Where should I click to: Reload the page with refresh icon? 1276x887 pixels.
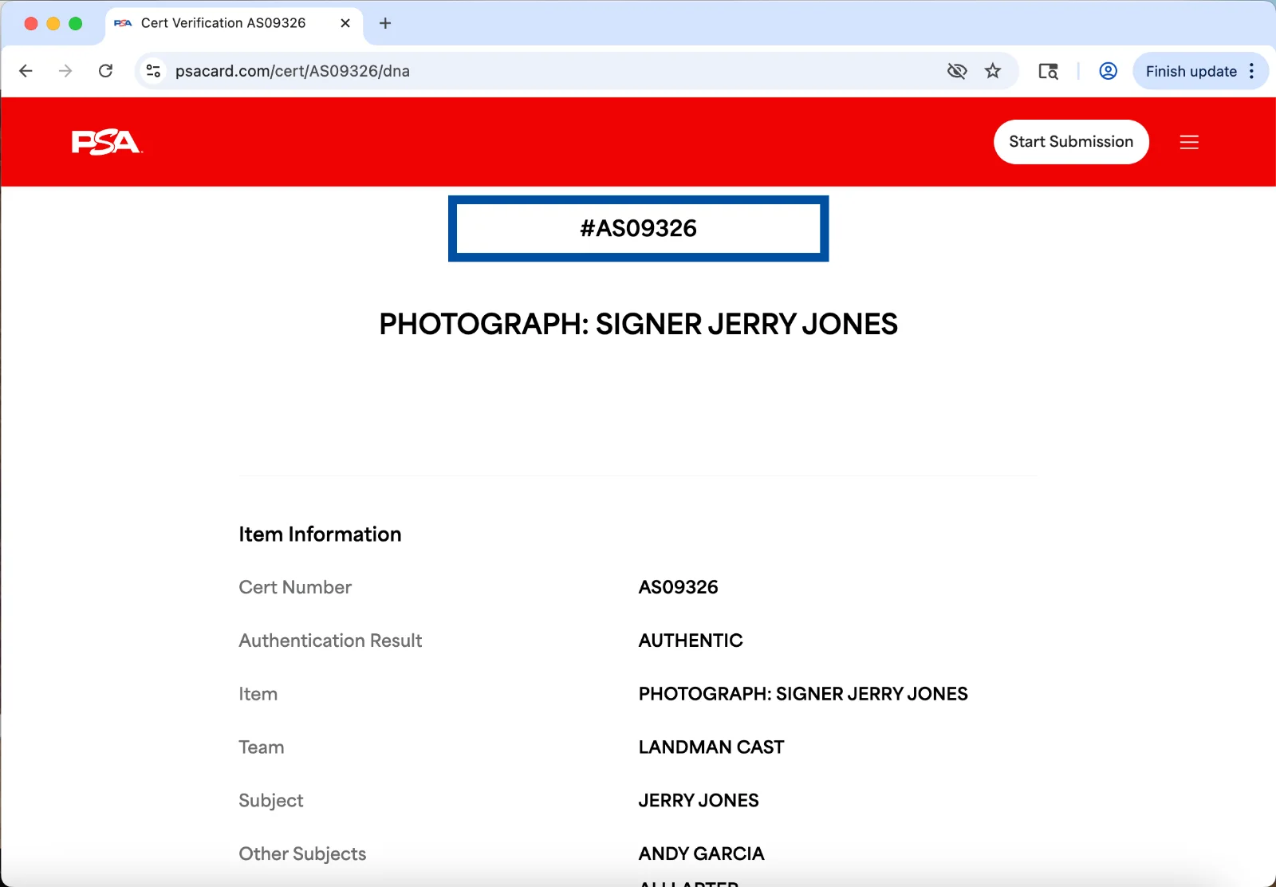(105, 71)
